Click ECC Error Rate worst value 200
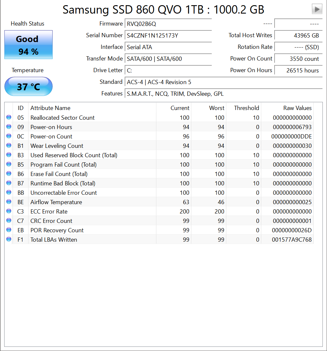Viewport: 327px width, 351px height. coord(219,212)
